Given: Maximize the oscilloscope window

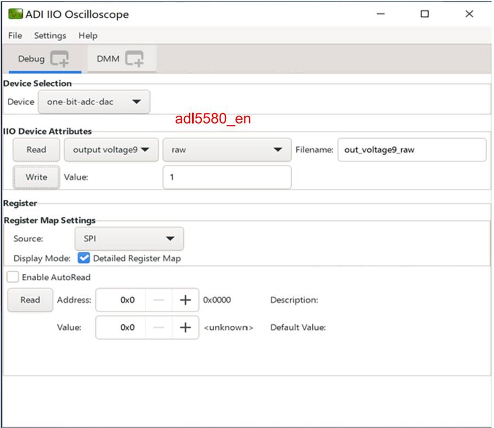Looking at the screenshot, I should pos(424,14).
